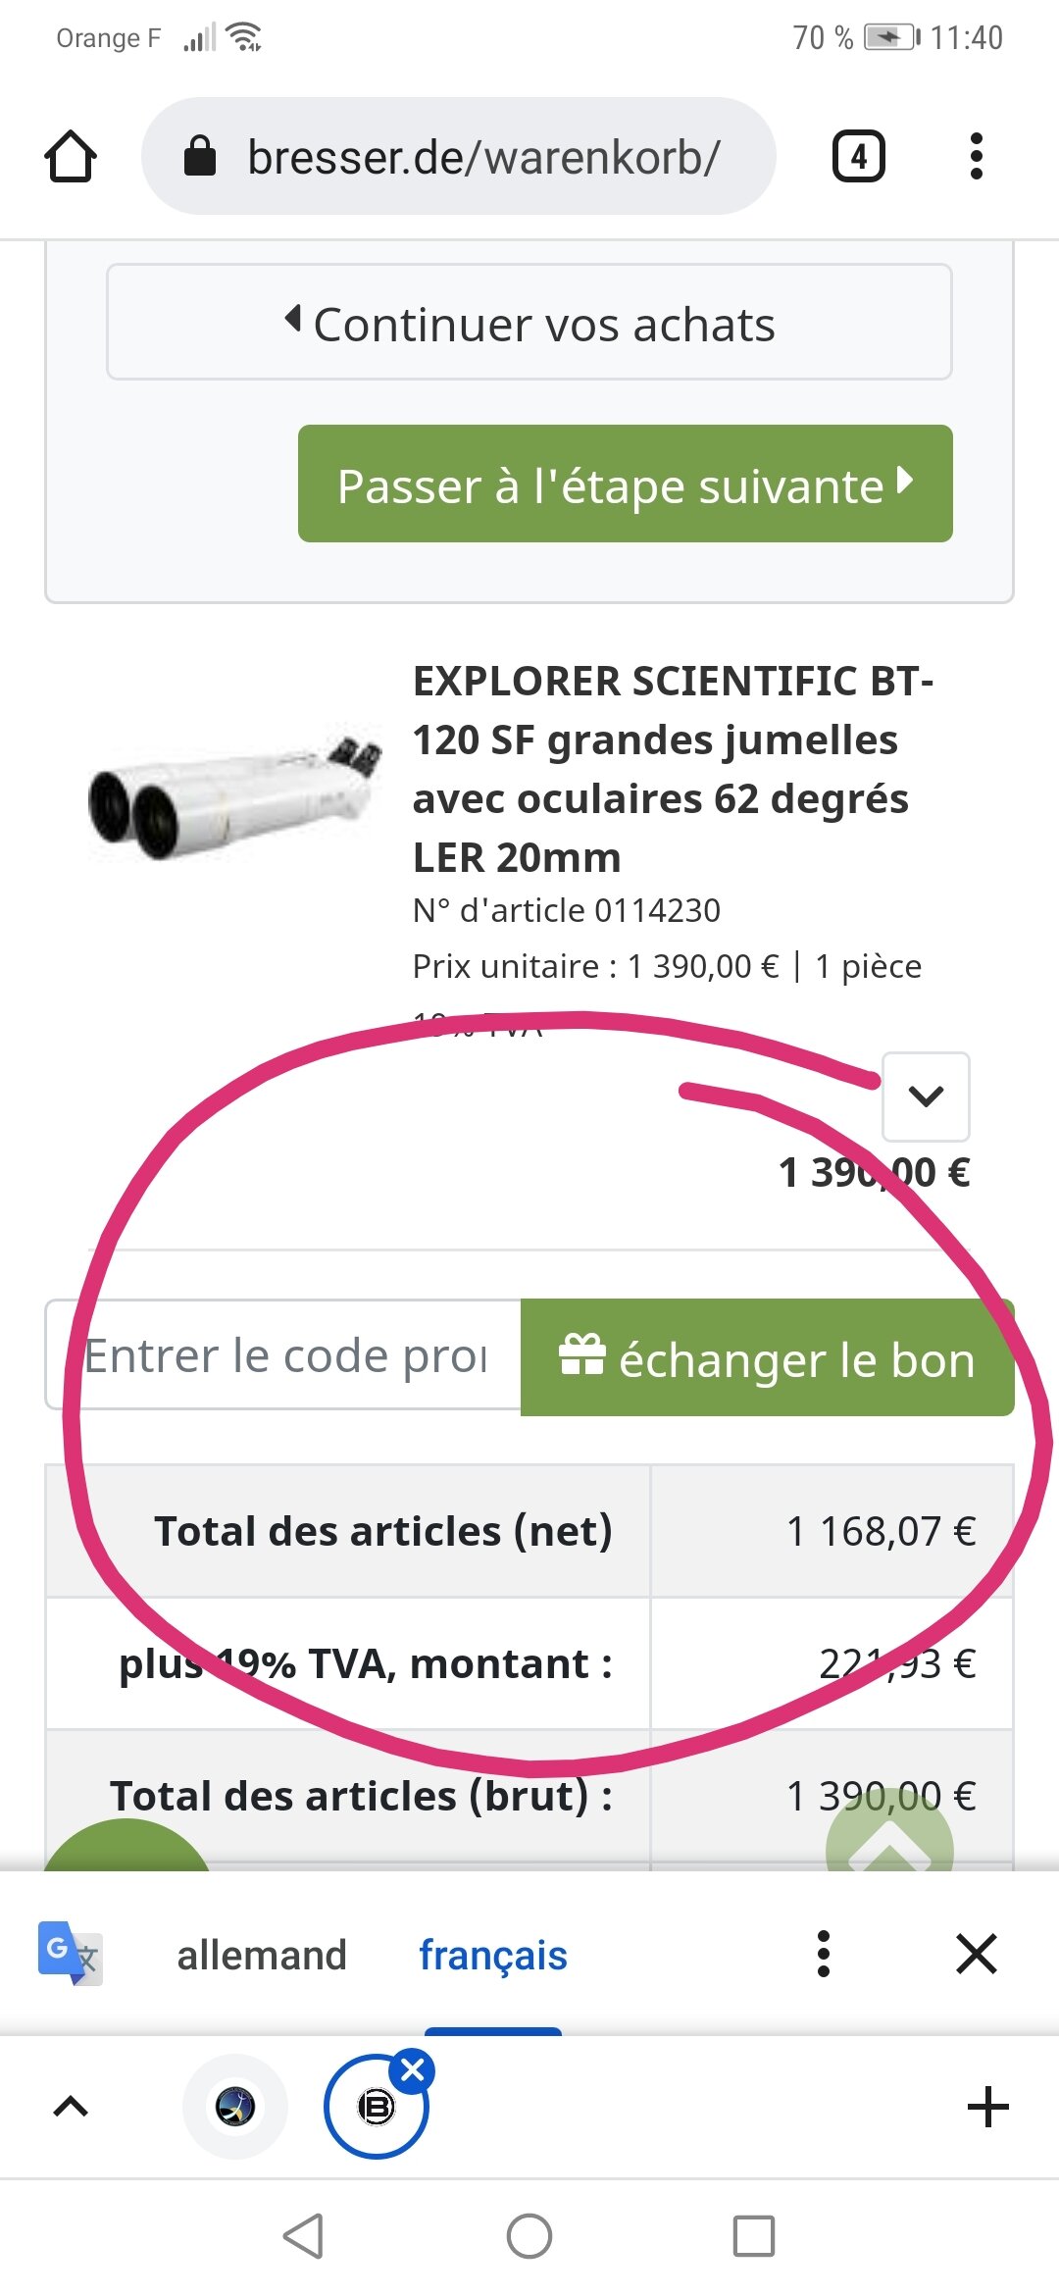
Task: Switch to the first tab favicon
Action: pyautogui.click(x=235, y=2107)
